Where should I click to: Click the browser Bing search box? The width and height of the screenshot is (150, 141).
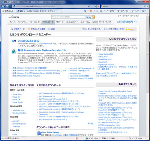coord(122,6)
